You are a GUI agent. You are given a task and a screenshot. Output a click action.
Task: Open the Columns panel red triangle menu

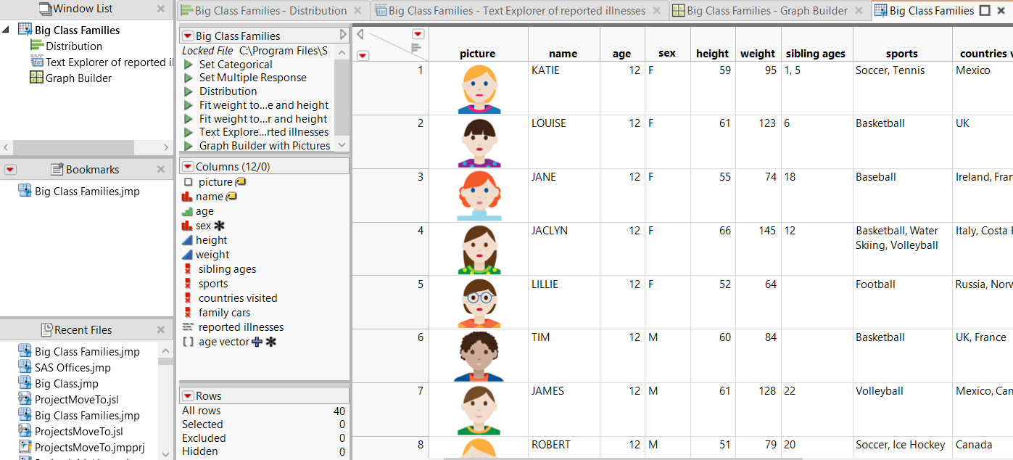click(188, 166)
